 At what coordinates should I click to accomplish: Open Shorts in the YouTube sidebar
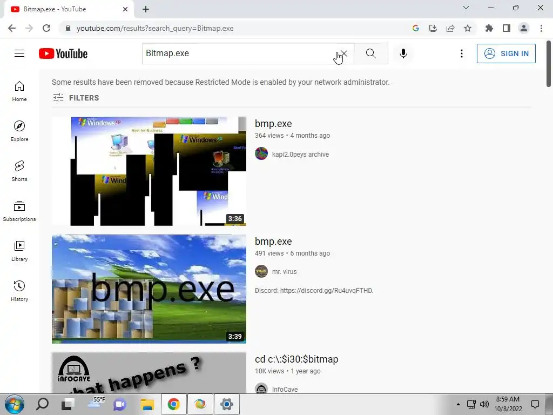click(x=19, y=171)
